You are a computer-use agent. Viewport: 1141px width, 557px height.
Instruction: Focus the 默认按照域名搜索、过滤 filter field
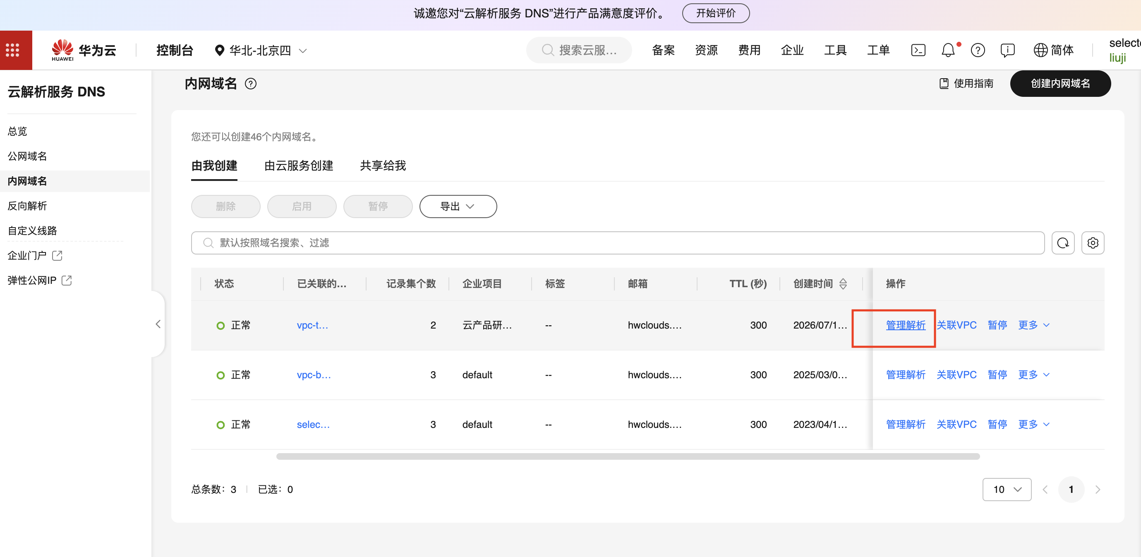click(617, 243)
